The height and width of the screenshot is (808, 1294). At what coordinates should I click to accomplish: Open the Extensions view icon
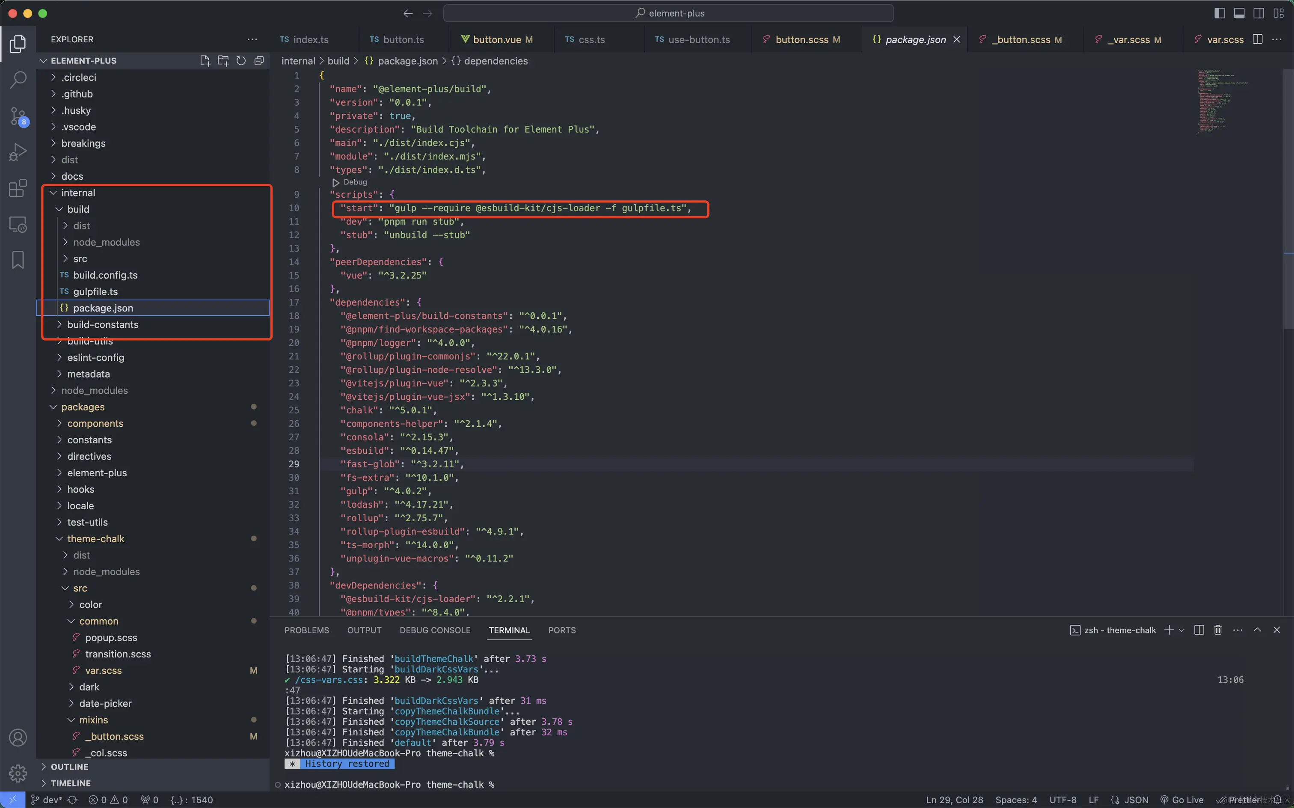[x=18, y=188]
